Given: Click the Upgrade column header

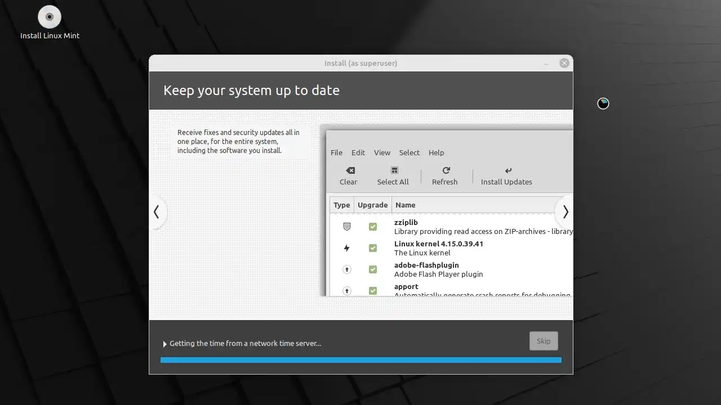Looking at the screenshot, I should pos(372,205).
